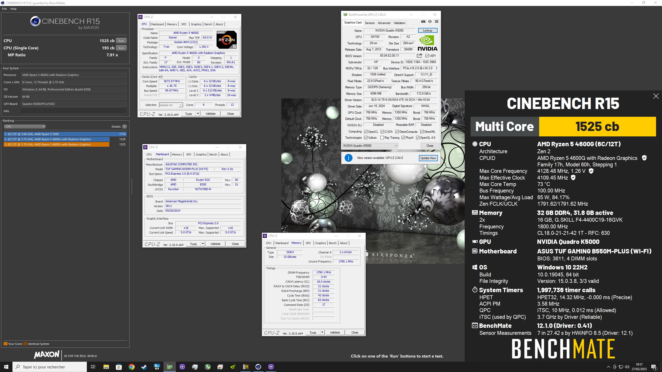Click the volume icon in system tray
This screenshot has height=372, width=662.
coord(627,367)
